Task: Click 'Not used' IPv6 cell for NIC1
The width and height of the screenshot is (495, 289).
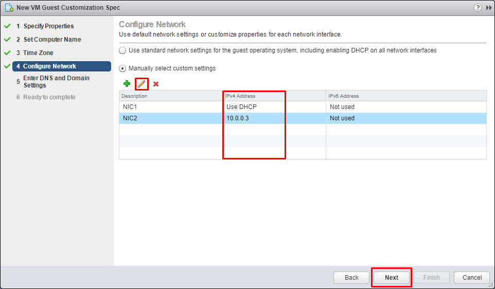Action: (x=406, y=107)
